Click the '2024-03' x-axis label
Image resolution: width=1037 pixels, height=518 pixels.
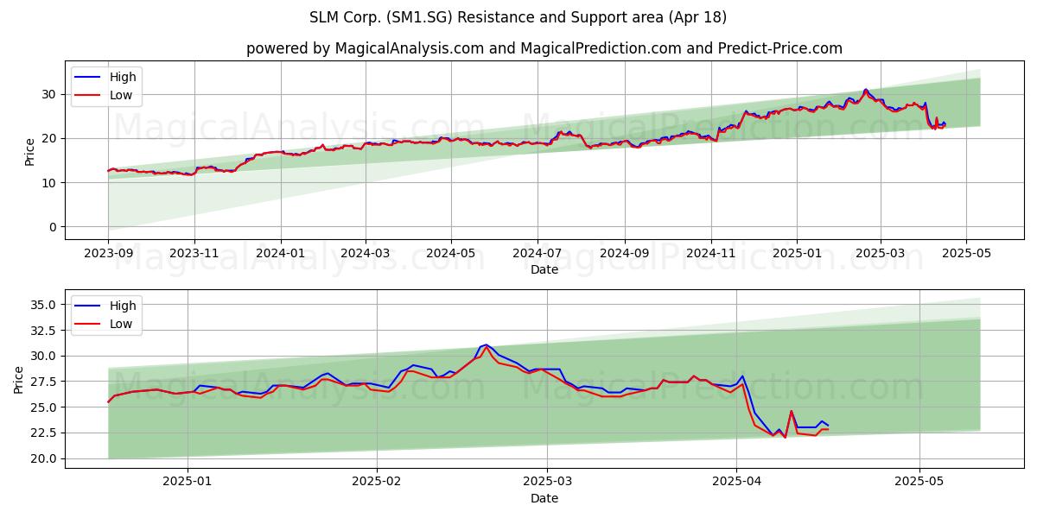[366, 255]
